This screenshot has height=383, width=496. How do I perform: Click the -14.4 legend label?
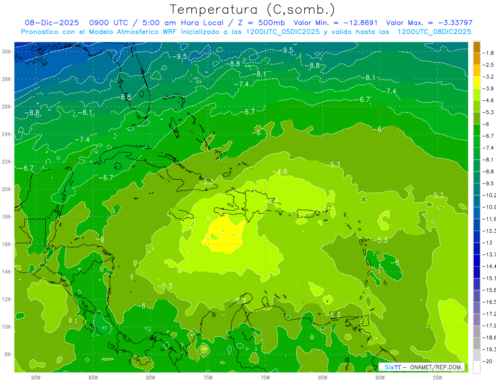(x=489, y=266)
